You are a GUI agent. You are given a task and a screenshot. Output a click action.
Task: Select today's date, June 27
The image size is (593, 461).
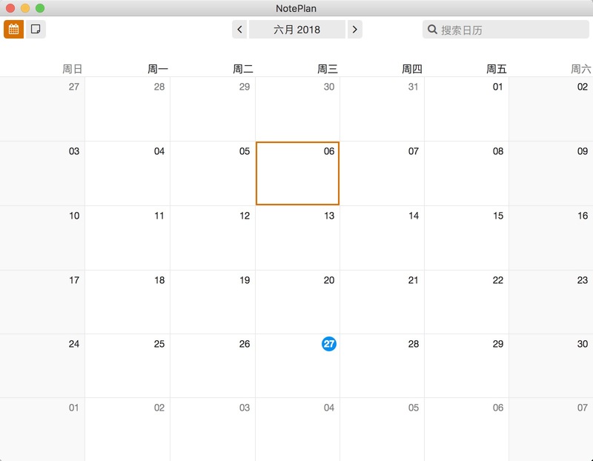pos(329,344)
